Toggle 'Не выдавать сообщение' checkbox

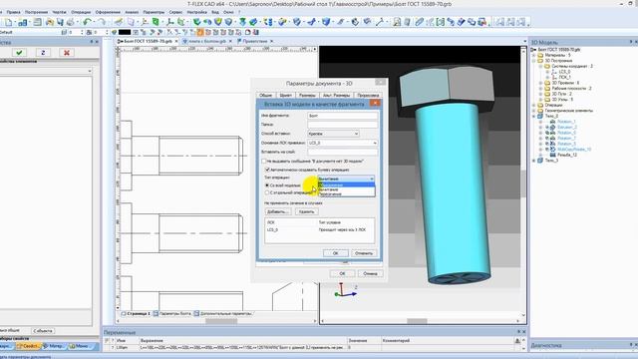pyautogui.click(x=263, y=162)
